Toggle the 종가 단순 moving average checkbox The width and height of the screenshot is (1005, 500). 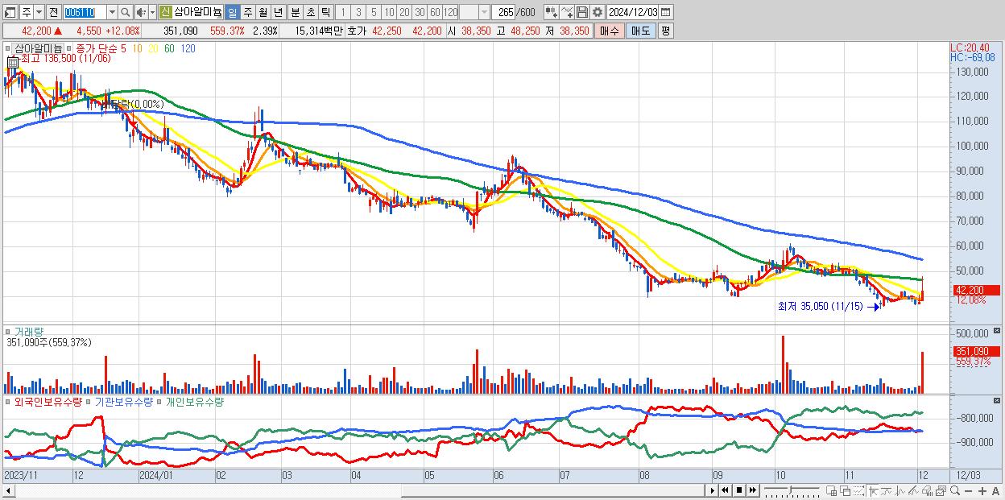69,48
